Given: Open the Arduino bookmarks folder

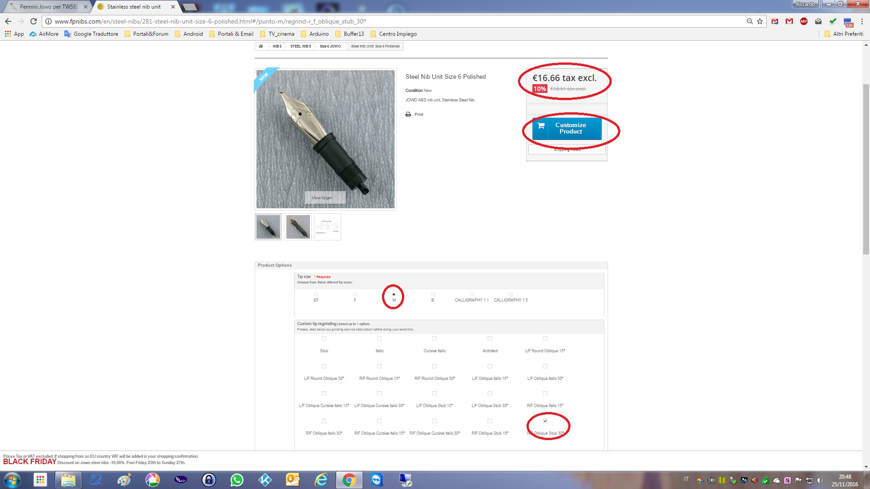Looking at the screenshot, I should click(315, 34).
